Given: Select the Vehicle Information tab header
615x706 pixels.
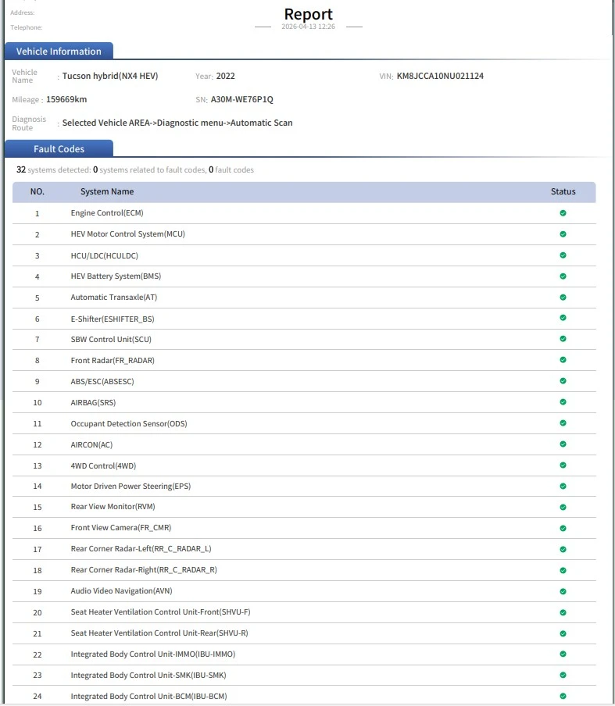Looking at the screenshot, I should (x=59, y=52).
